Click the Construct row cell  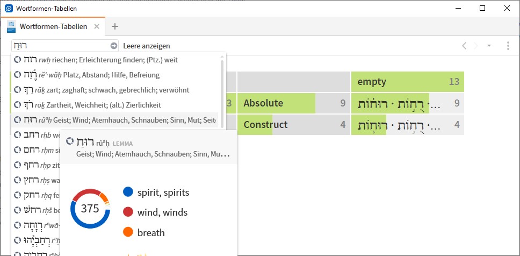tap(293, 125)
